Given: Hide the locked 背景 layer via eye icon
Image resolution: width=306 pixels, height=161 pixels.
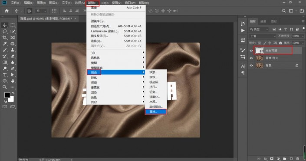Looking at the screenshot, I should [x=251, y=65].
